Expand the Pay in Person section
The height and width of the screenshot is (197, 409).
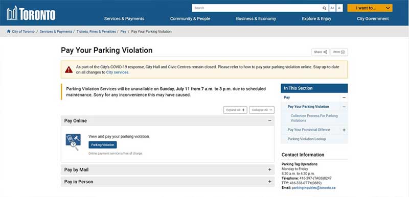click(270, 182)
